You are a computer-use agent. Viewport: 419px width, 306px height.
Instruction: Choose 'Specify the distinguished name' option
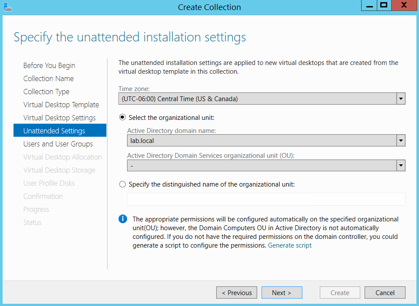[122, 184]
